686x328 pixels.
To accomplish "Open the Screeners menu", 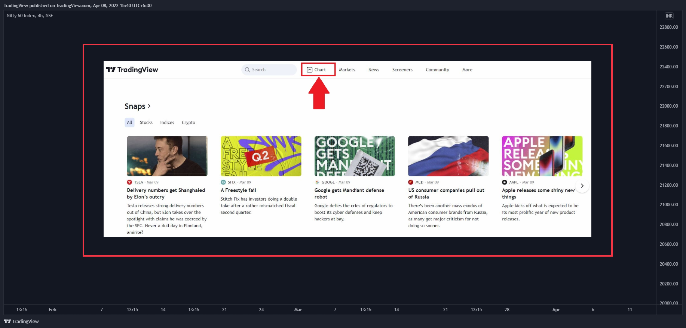I will point(402,70).
